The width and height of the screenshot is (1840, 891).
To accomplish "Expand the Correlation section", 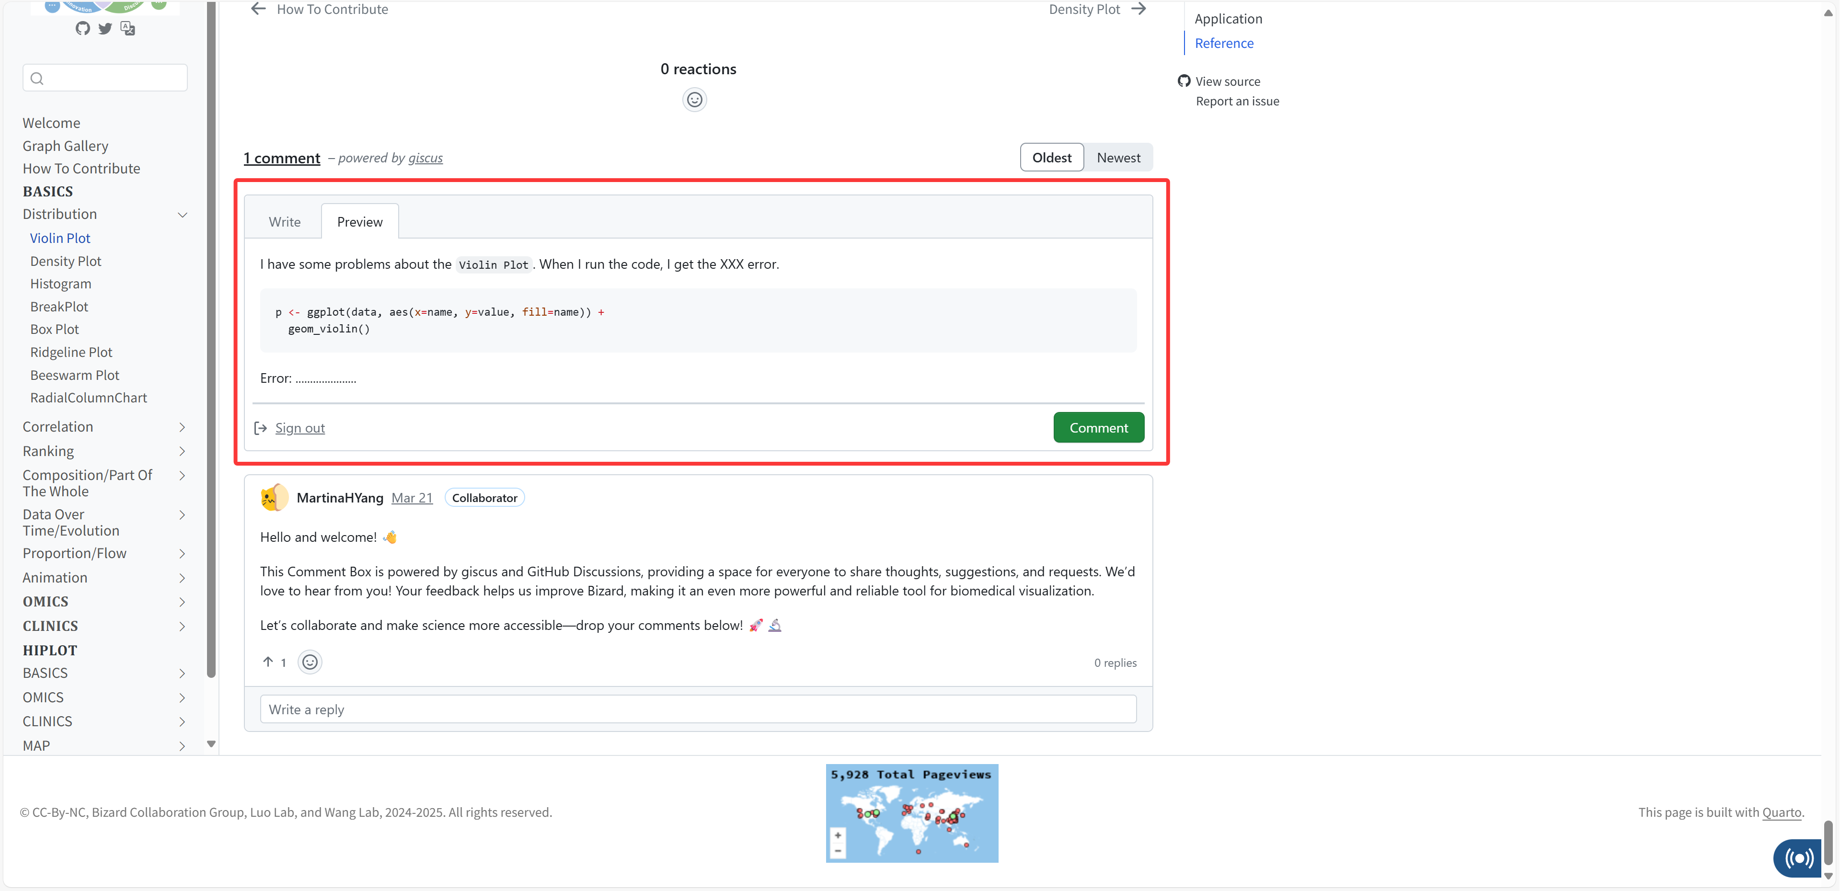I will tap(182, 427).
